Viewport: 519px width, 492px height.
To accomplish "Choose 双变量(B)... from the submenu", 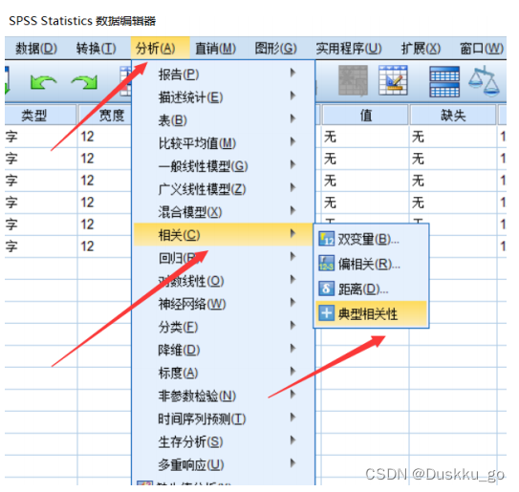I will [371, 239].
